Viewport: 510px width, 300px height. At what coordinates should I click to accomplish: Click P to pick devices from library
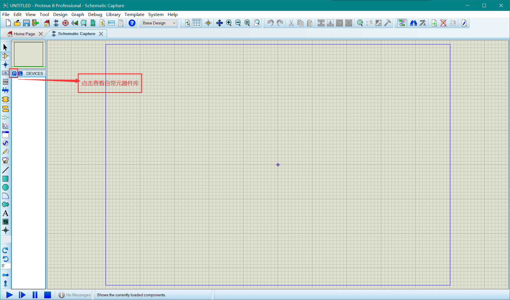(14, 73)
